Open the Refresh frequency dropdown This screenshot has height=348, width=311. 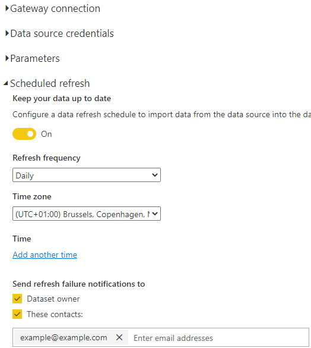(87, 175)
